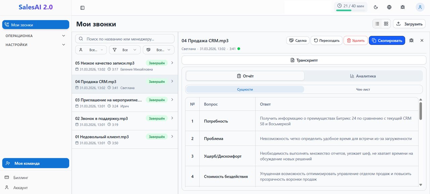Focus the call search field

(x=125, y=39)
